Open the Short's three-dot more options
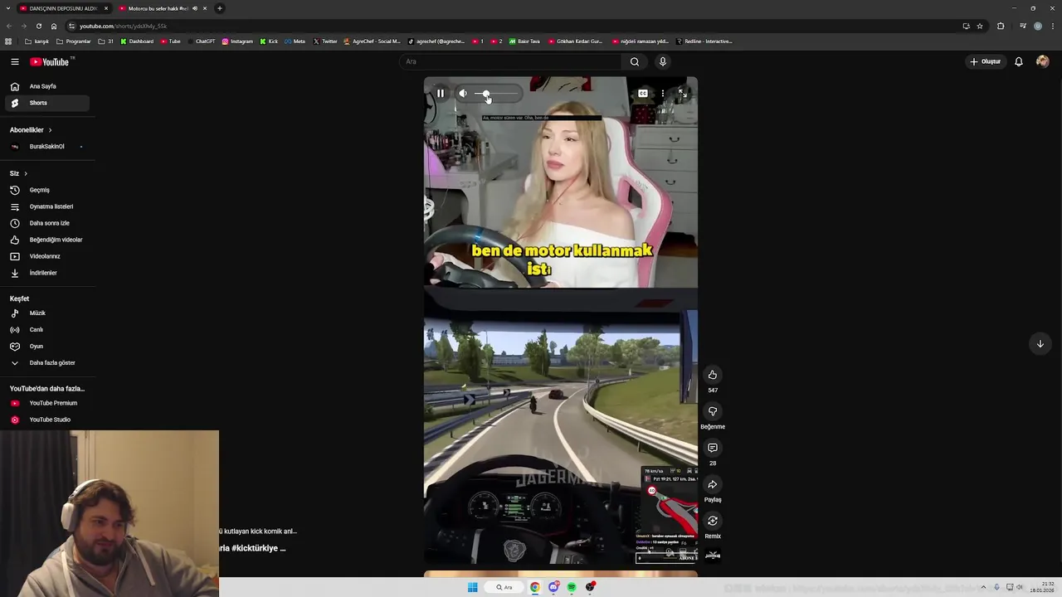1062x597 pixels. click(662, 94)
